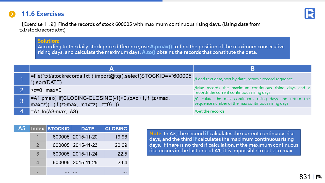Select row 1 header of the code grid
Image resolution: width=325 pixels, height=183 pixels.
(22, 79)
